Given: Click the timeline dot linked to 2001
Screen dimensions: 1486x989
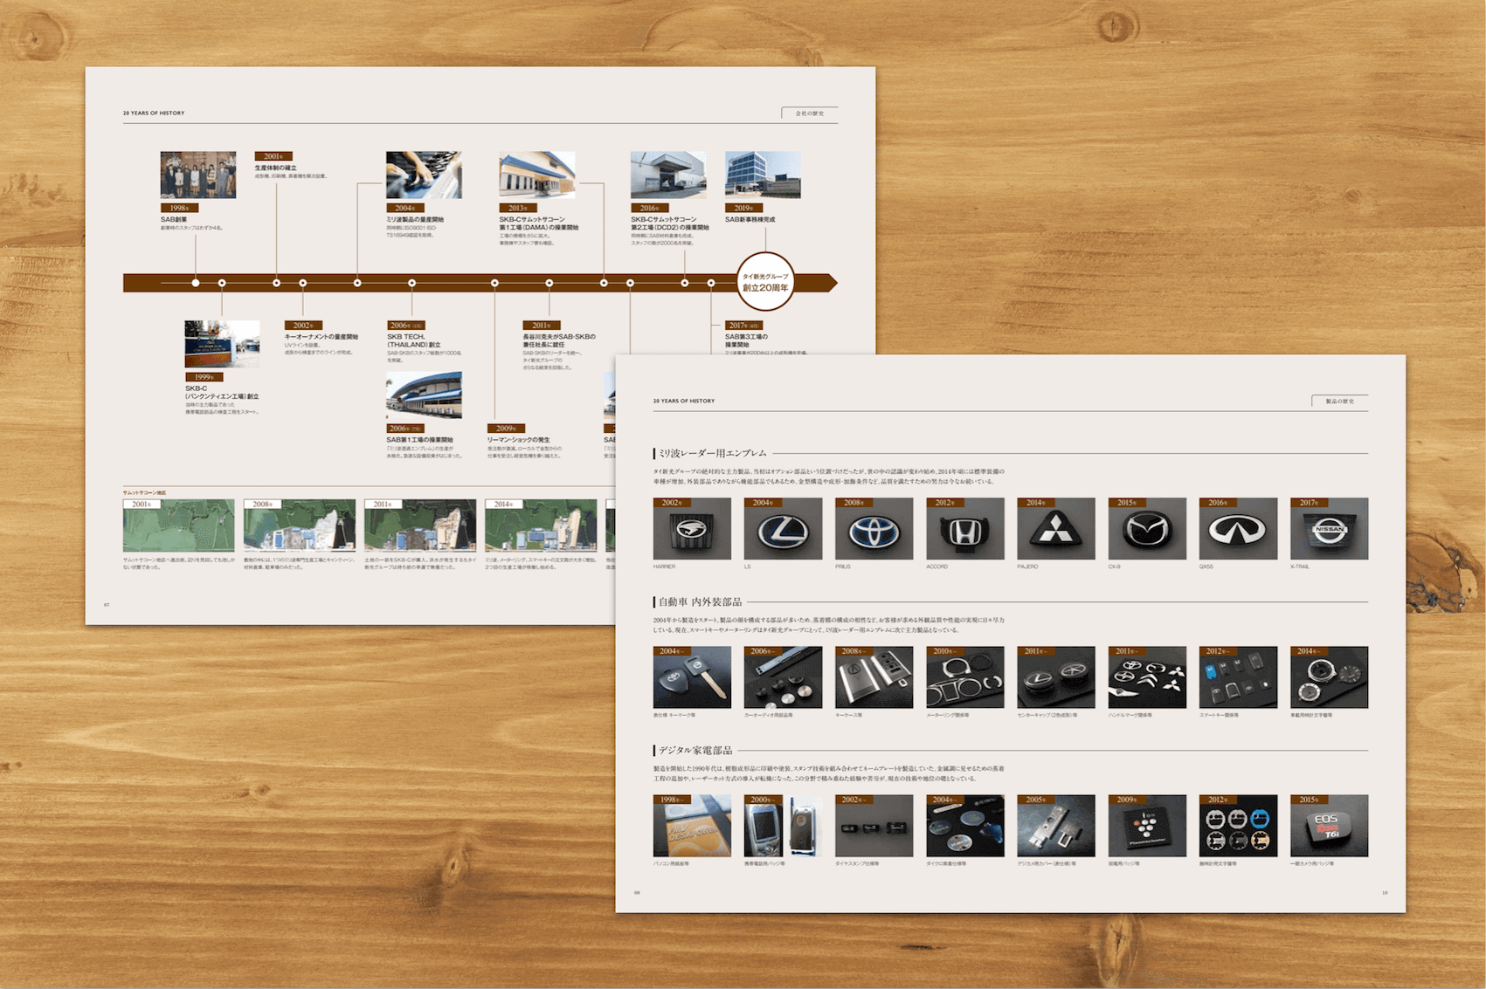Looking at the screenshot, I should 276,283.
